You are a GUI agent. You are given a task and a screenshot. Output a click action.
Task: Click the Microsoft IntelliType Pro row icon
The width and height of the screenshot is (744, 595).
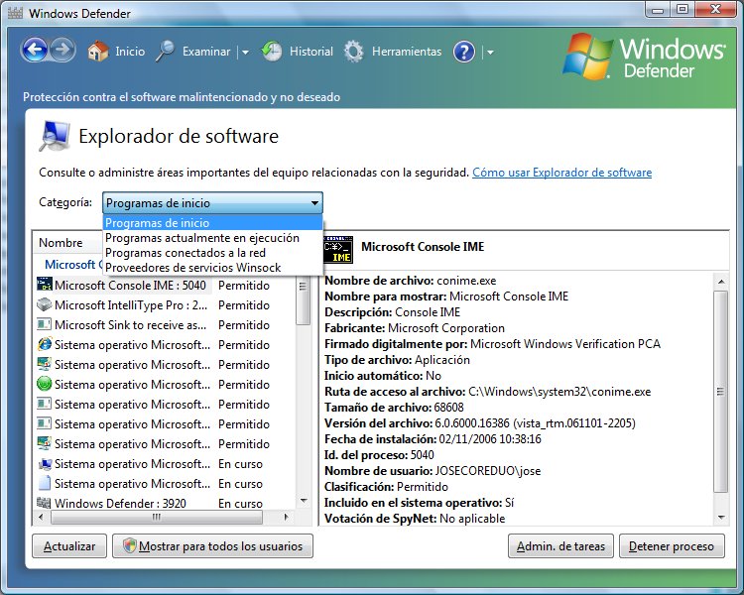(x=44, y=304)
